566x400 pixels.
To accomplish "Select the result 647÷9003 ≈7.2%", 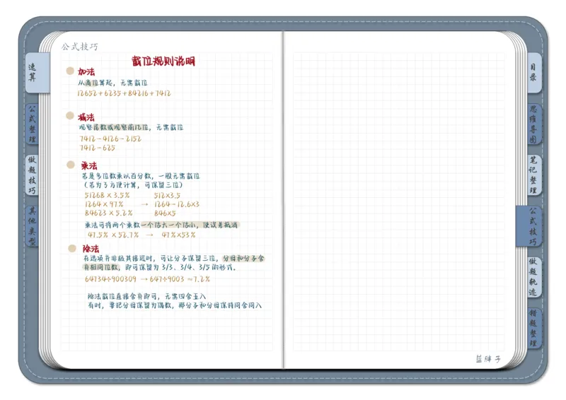I will tap(180, 279).
